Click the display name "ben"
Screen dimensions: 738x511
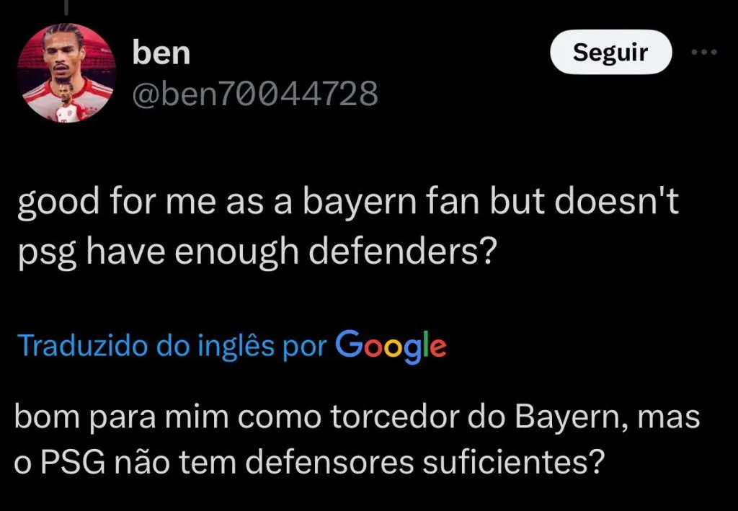coord(161,53)
